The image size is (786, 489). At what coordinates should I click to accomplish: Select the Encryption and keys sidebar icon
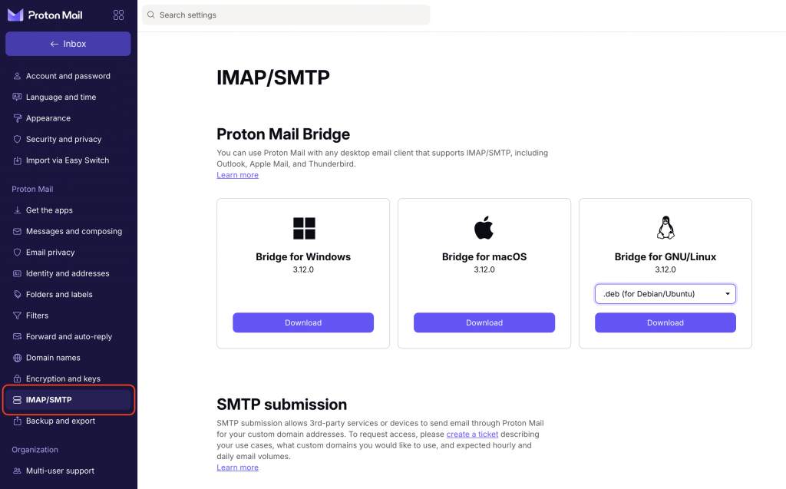(16, 378)
